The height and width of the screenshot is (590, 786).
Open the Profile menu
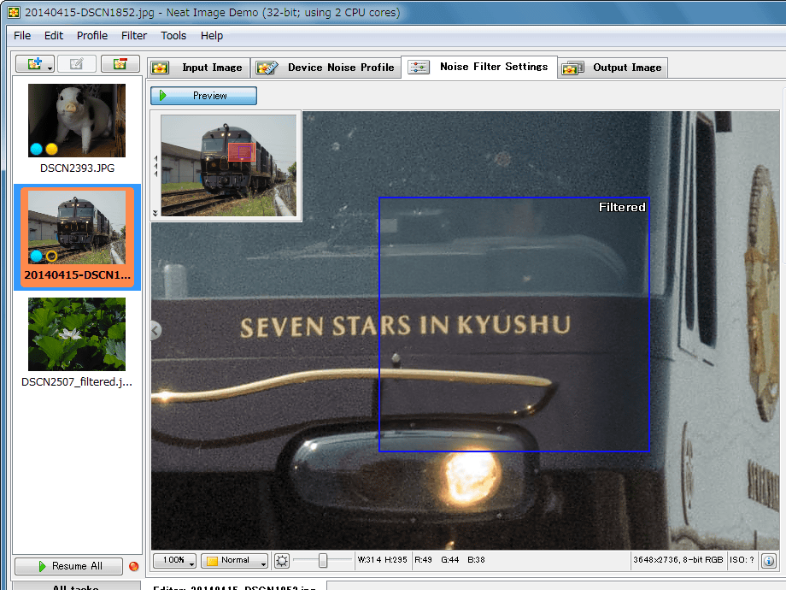pos(92,36)
